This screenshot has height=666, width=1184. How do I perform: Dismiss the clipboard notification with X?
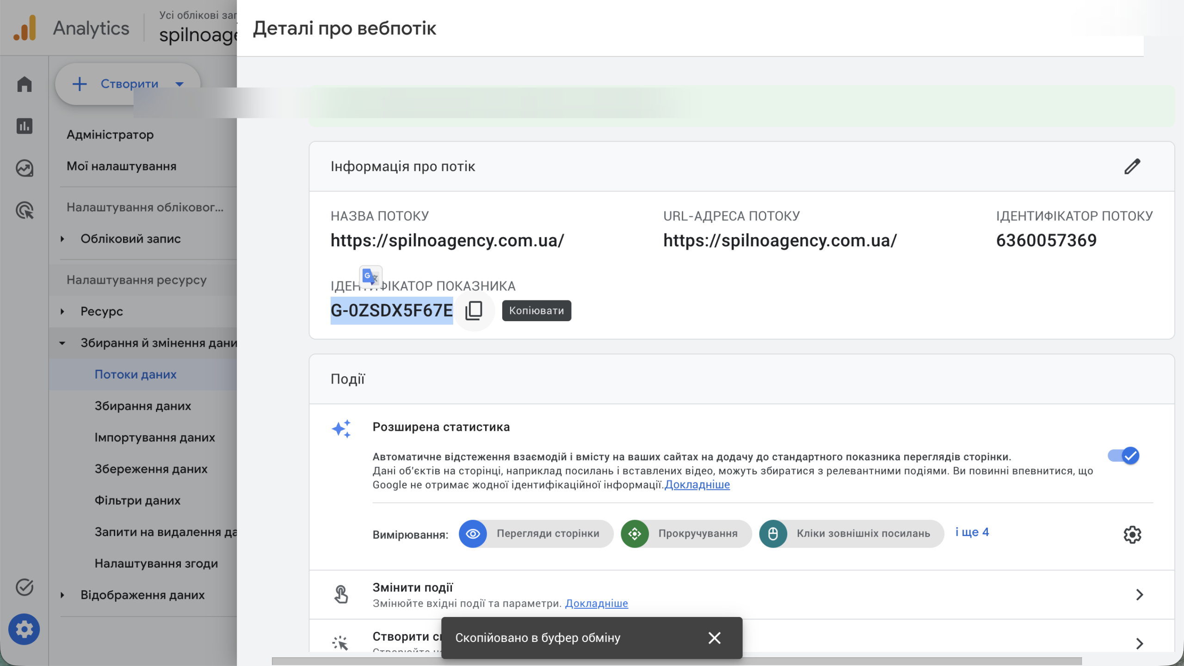point(714,638)
